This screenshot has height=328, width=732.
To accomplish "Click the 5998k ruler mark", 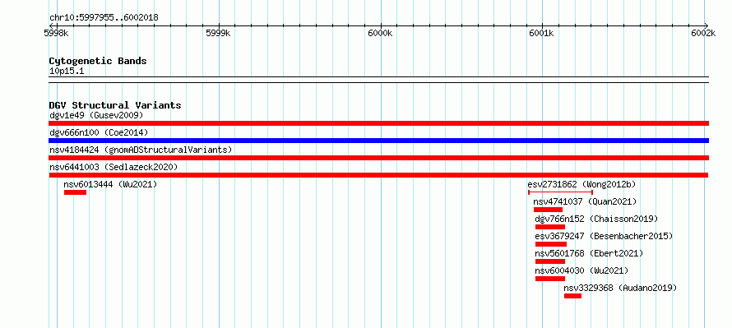I will coord(56,33).
